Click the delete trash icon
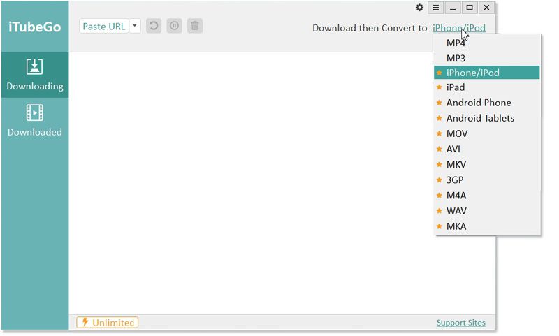The image size is (559, 336). tap(195, 26)
